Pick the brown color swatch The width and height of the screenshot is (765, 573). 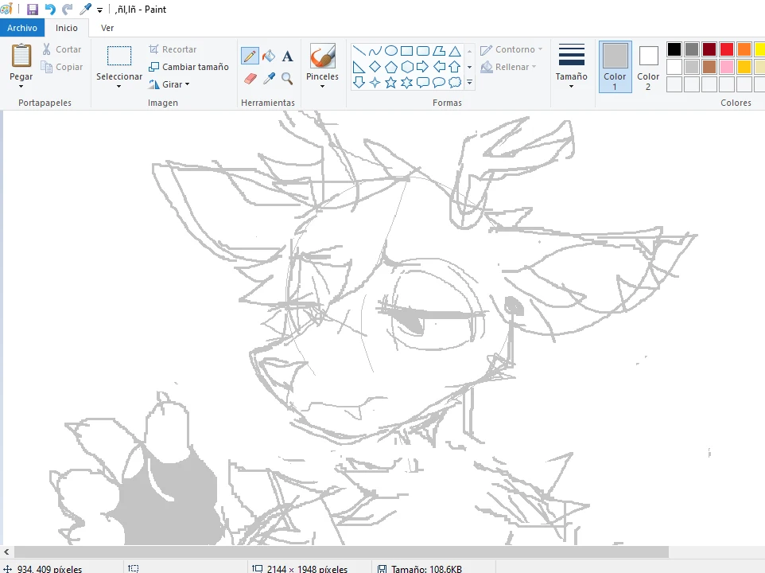pyautogui.click(x=709, y=66)
